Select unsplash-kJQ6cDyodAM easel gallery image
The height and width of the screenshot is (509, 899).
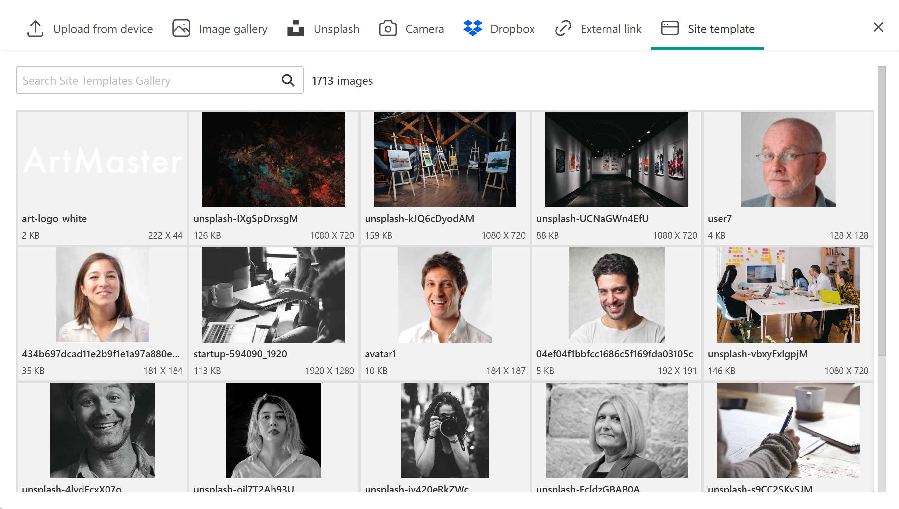click(445, 160)
